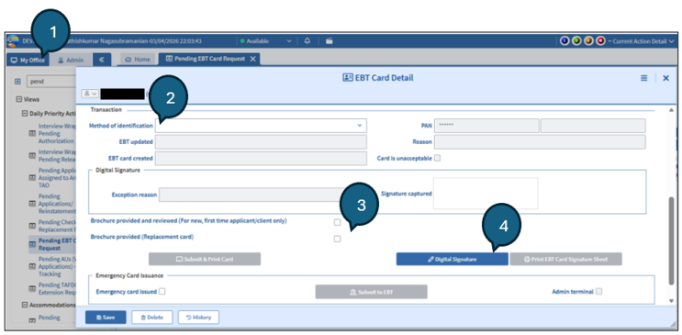Click the Reason field

[x=540, y=142]
